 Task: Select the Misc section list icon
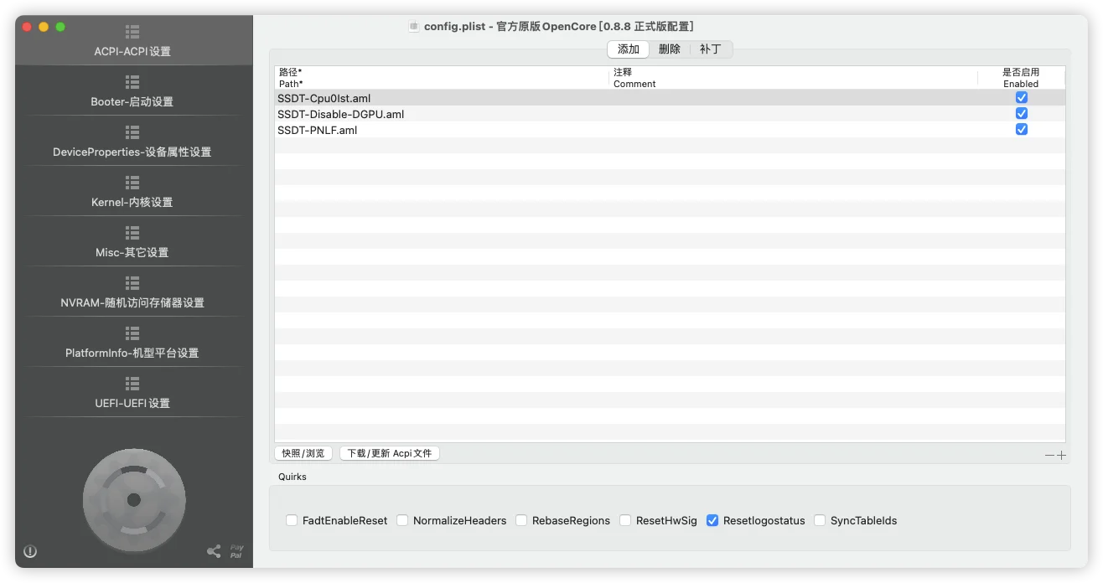pos(132,233)
